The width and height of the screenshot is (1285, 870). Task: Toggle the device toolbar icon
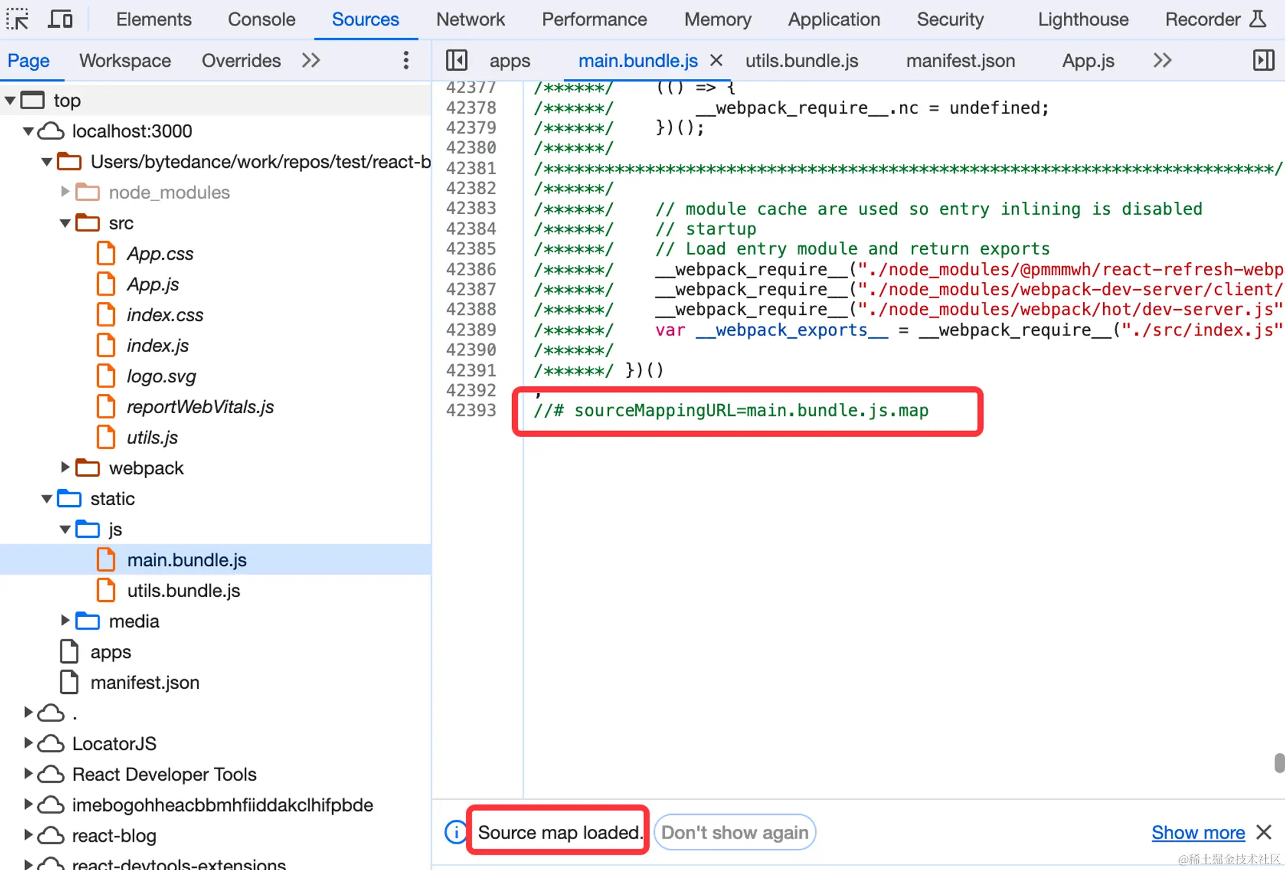(60, 19)
